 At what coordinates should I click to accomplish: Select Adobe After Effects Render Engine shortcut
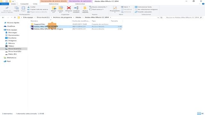click(x=48, y=29)
